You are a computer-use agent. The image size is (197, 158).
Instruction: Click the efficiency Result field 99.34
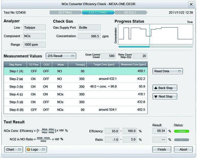click(x=160, y=131)
